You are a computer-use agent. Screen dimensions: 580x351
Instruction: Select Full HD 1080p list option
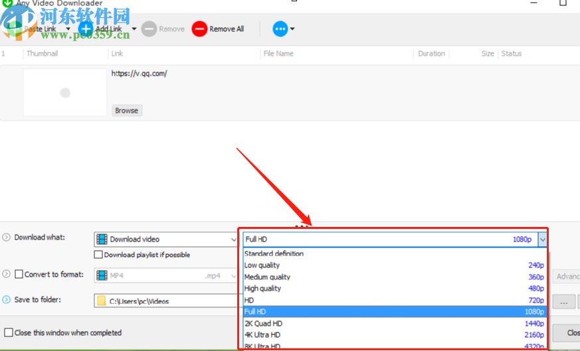click(x=395, y=311)
